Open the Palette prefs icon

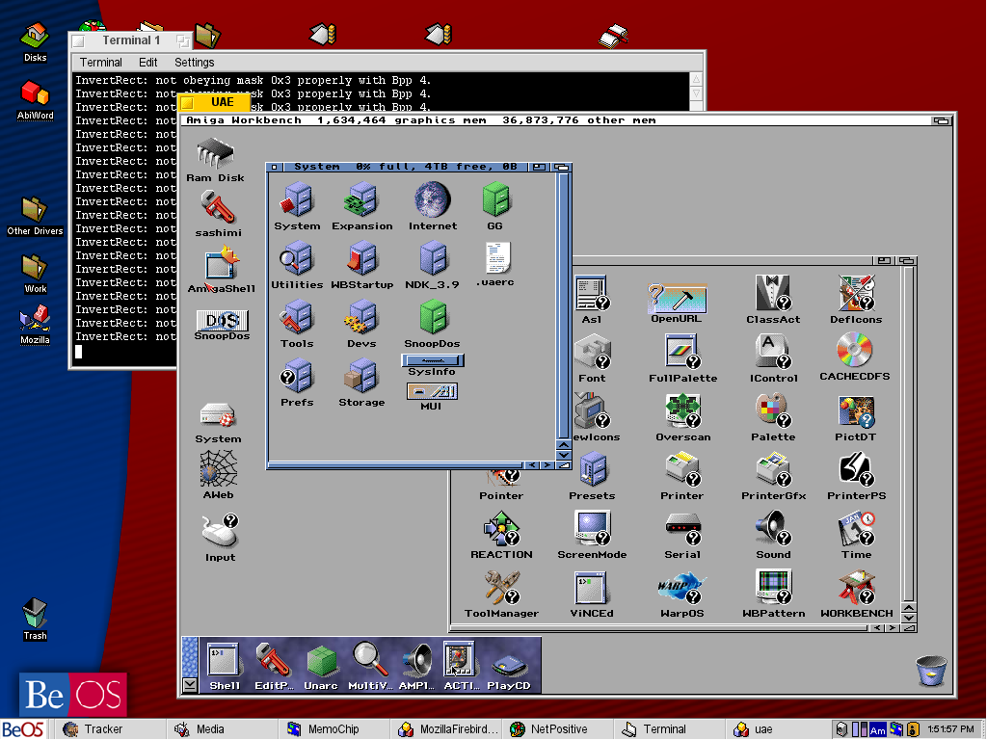772,410
